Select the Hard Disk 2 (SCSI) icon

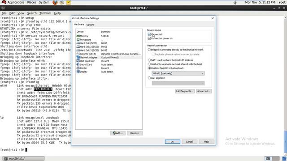pos(78,47)
